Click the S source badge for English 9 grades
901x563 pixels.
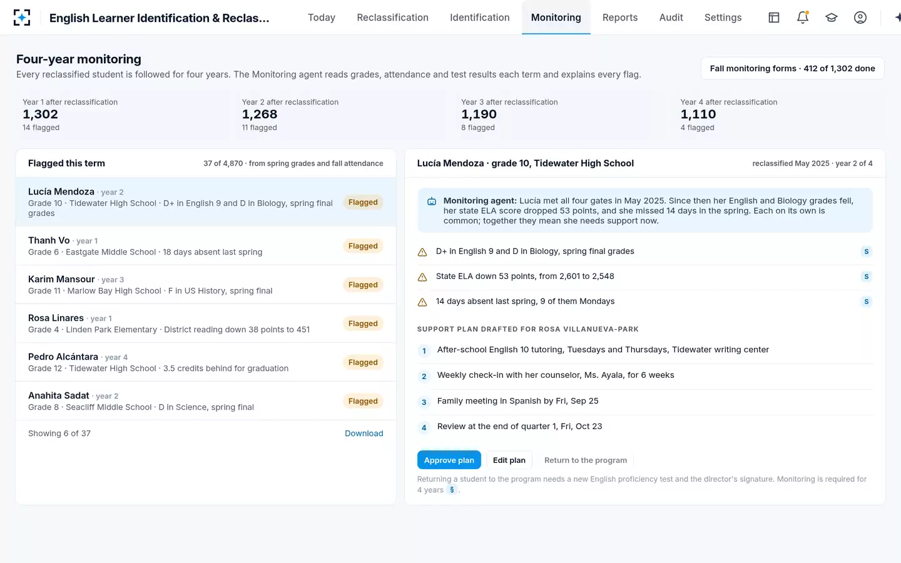(867, 251)
